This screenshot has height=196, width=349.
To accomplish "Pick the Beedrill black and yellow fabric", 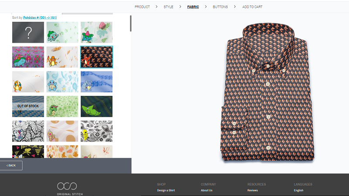I will [x=28, y=152].
